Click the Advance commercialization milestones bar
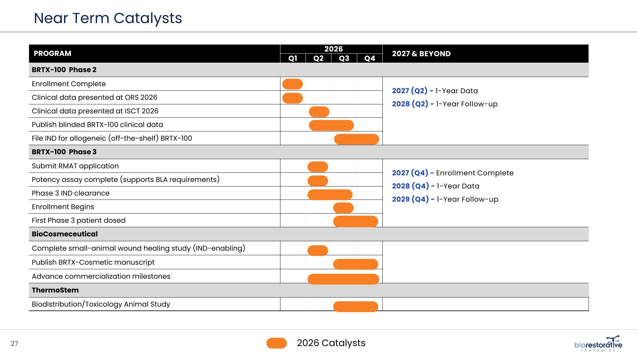 (x=343, y=279)
